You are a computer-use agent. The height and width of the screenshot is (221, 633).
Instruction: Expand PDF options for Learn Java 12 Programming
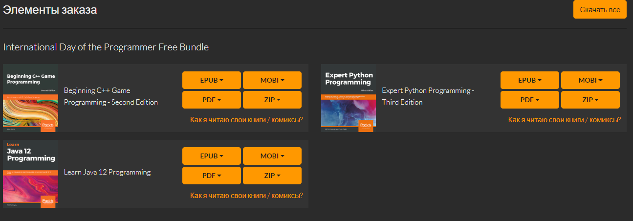212,176
